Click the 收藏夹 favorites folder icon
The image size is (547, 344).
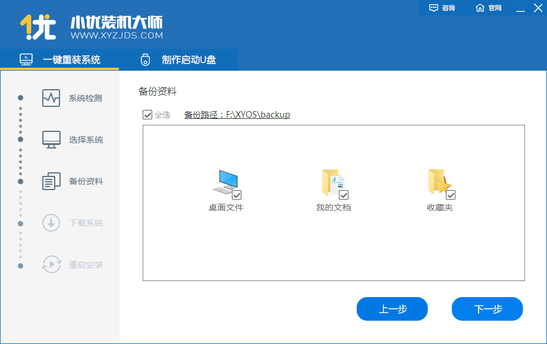pyautogui.click(x=440, y=180)
